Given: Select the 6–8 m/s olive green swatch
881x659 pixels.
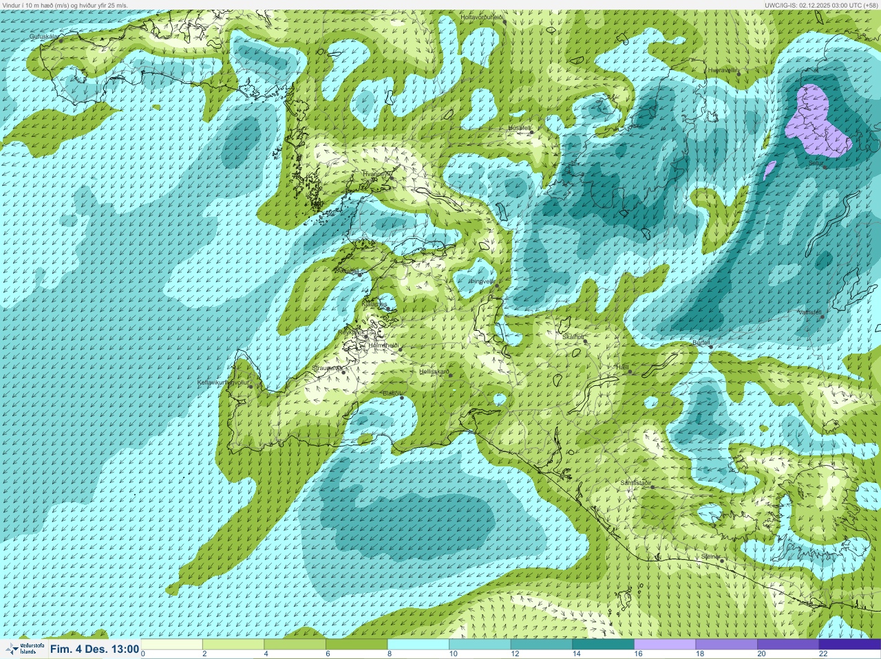Looking at the screenshot, I should click(x=357, y=645).
